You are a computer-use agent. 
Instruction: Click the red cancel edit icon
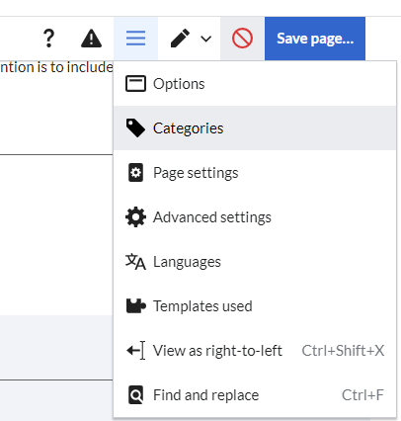pos(242,39)
